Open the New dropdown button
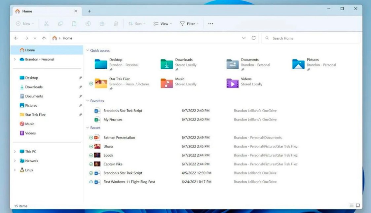Viewport: 371px width, 213px height. click(25, 24)
